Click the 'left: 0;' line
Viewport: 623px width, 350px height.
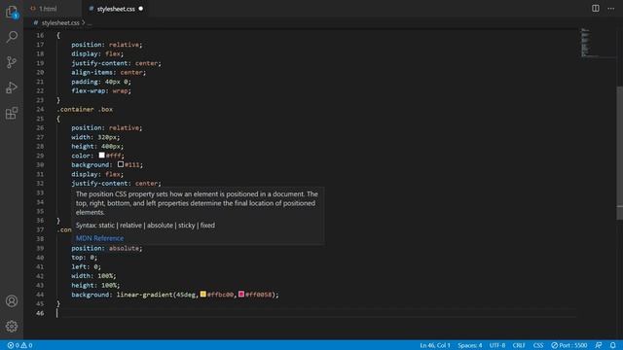pos(86,266)
